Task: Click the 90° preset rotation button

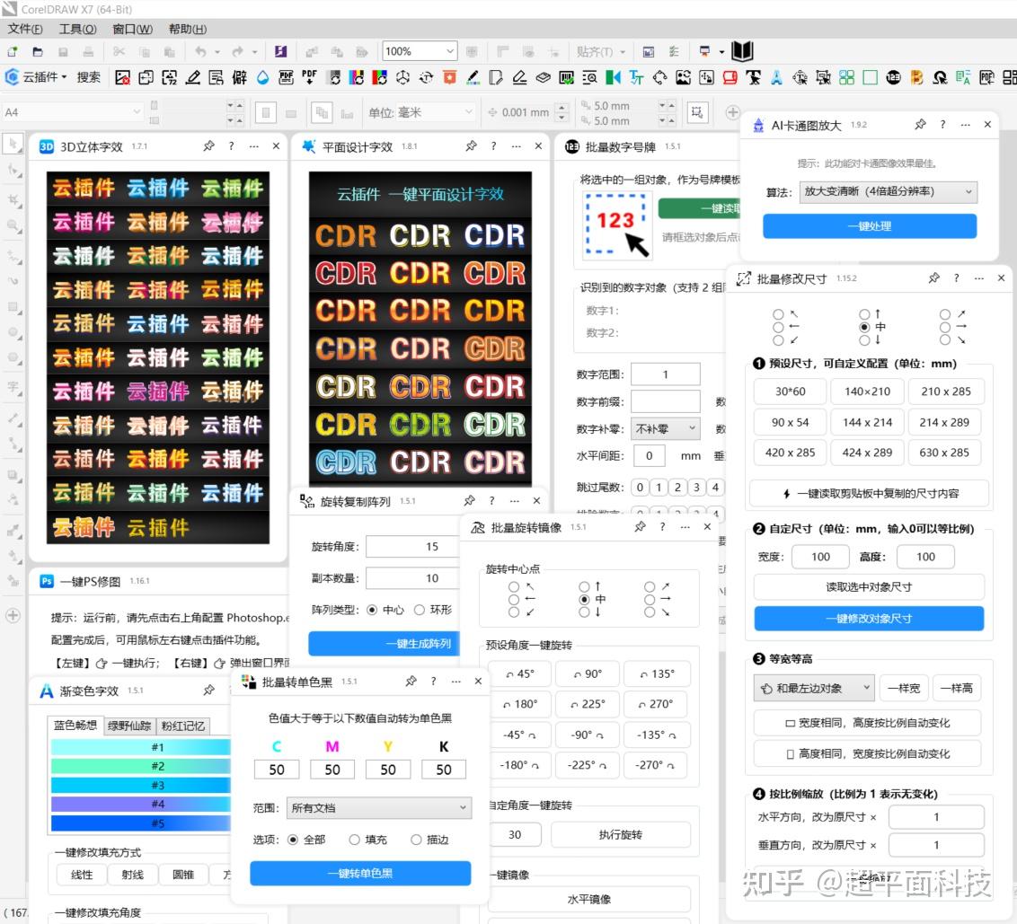Action: coord(588,673)
